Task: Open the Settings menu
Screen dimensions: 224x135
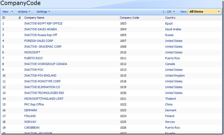Action: [x=43, y=12]
